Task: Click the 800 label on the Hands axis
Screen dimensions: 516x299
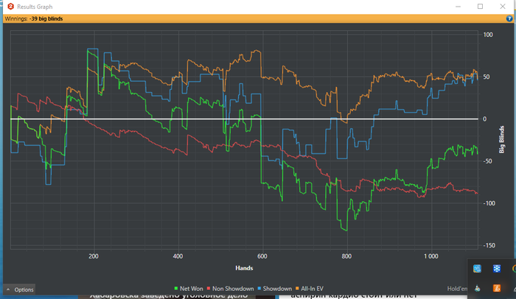Action: click(x=346, y=256)
